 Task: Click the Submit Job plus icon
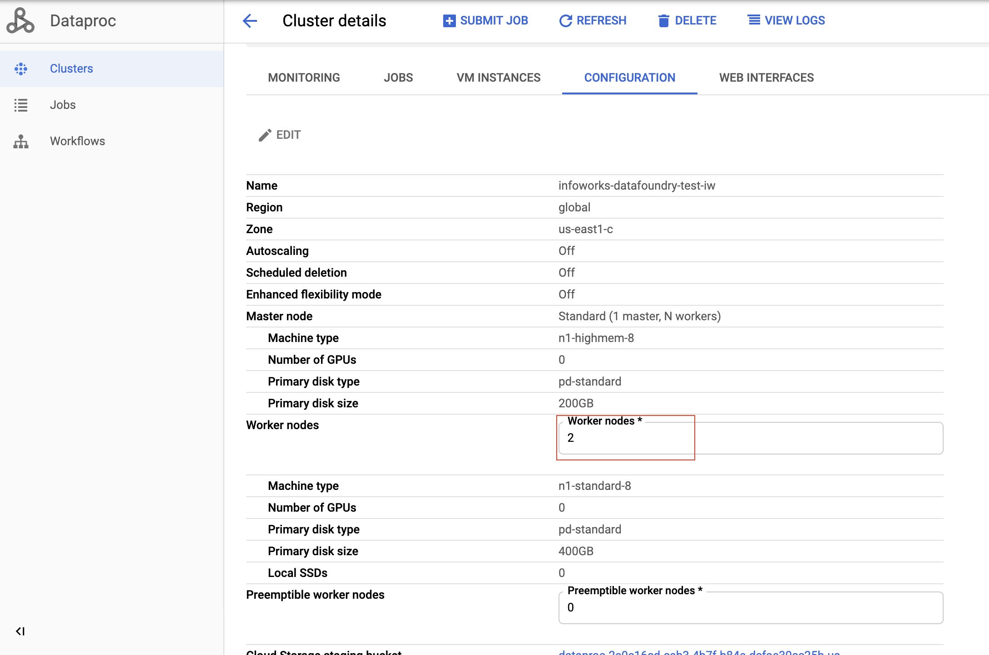(x=449, y=21)
